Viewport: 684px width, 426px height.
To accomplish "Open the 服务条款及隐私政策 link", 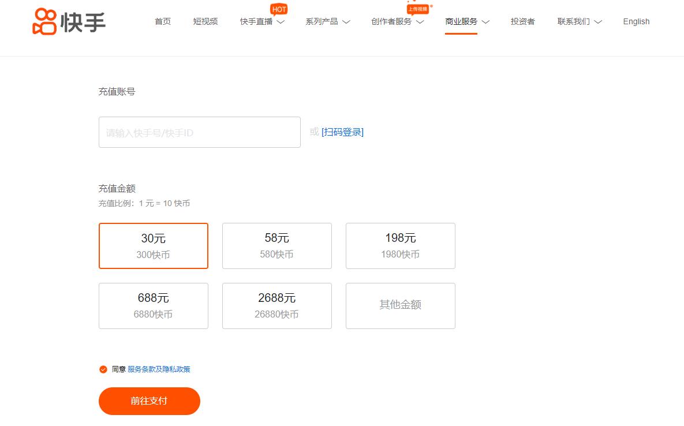I will pos(160,369).
